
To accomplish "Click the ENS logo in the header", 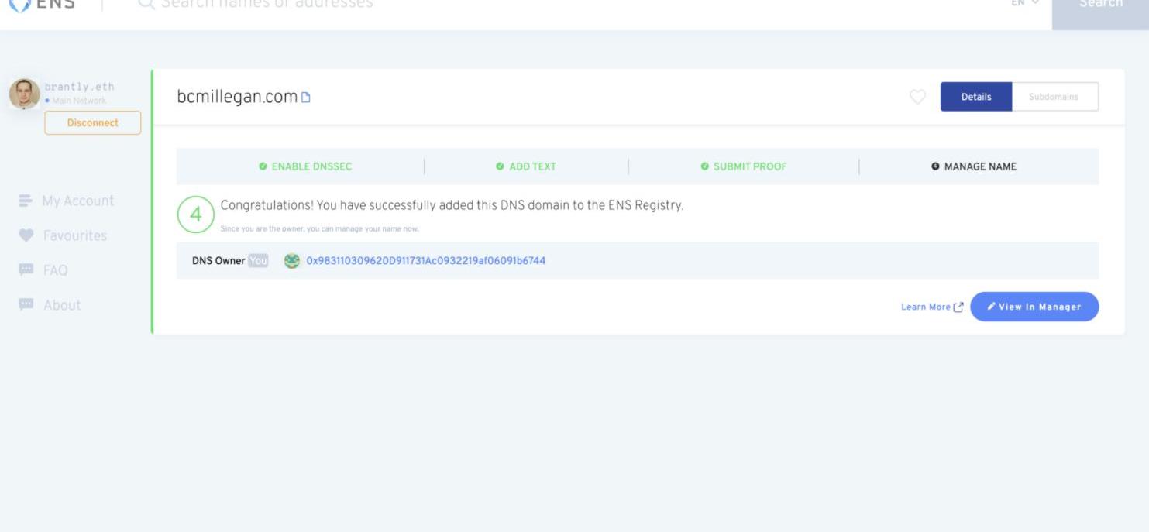I will (42, 5).
